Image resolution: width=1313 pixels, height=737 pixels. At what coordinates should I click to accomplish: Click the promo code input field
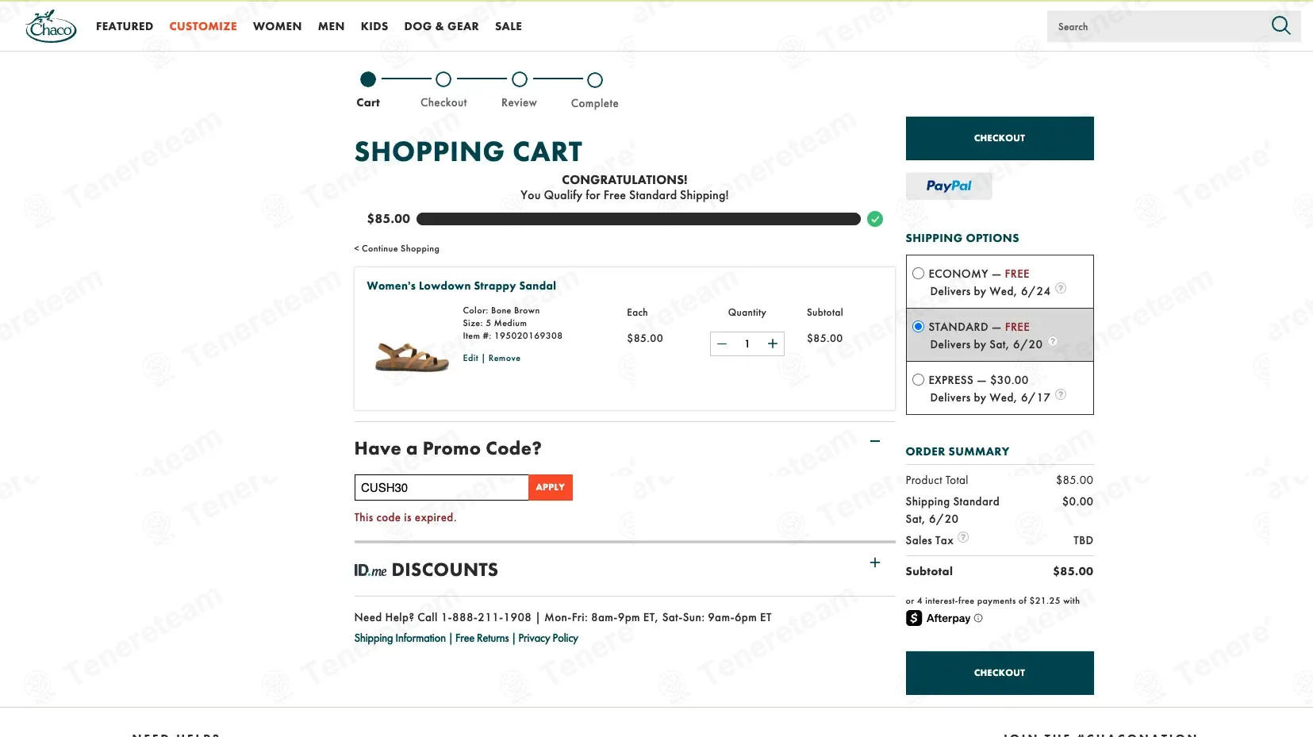click(x=441, y=487)
